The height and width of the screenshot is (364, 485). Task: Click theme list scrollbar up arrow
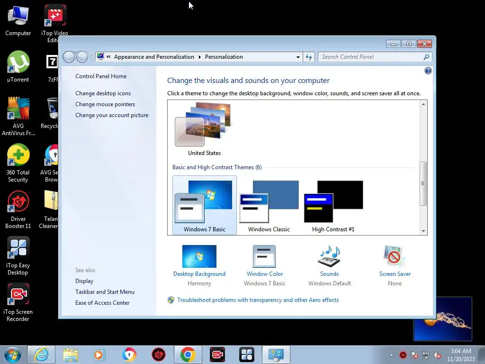423,104
